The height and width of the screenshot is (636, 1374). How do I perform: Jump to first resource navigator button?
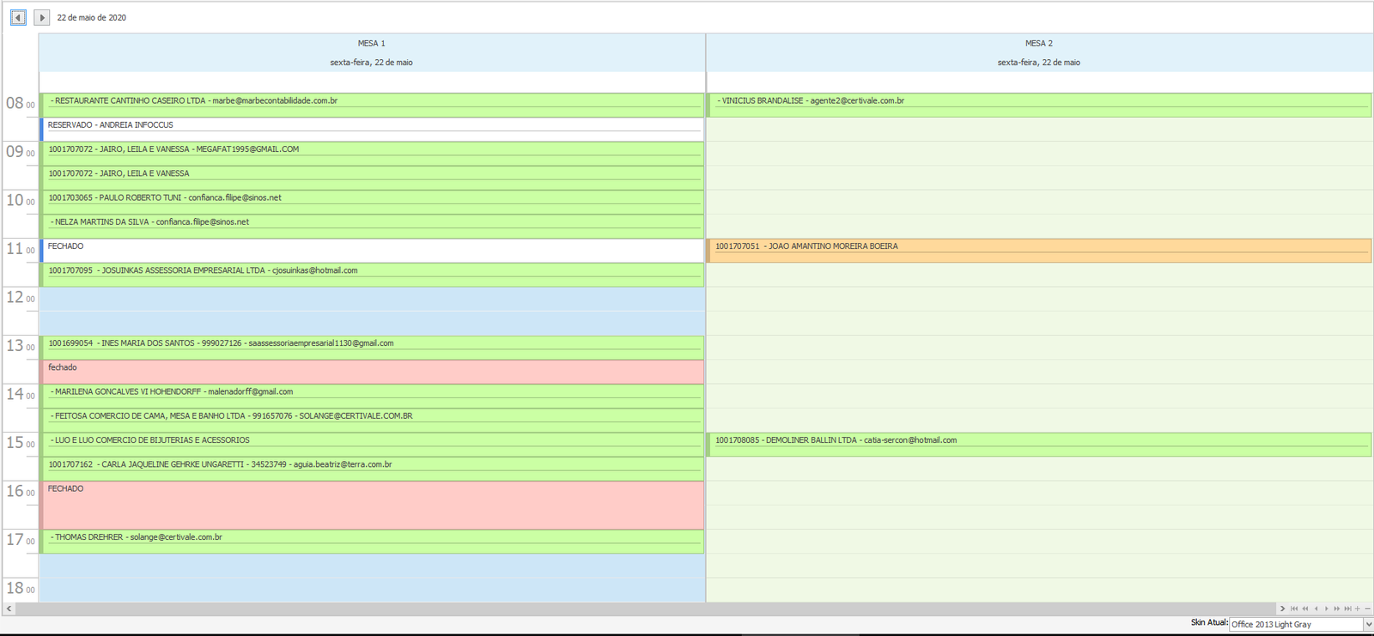1294,609
